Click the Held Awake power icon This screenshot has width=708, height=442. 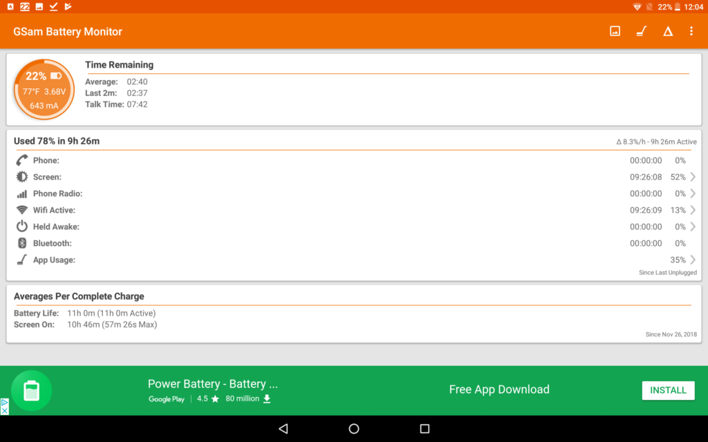pos(21,227)
